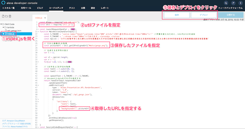Screen dimensions: 245x129
Task: Fold MainAction function at line 21
Action: (38, 32)
